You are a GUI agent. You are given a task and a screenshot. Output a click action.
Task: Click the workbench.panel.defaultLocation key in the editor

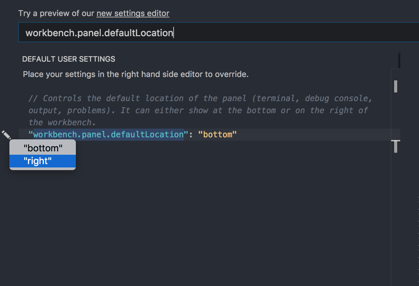point(108,135)
